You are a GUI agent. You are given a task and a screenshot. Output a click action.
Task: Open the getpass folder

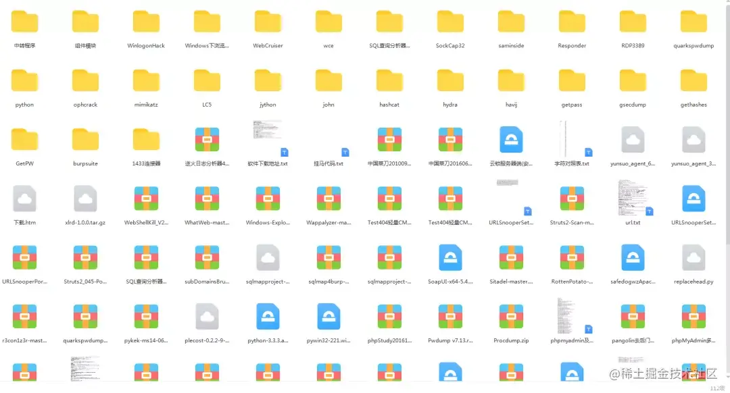(x=572, y=81)
